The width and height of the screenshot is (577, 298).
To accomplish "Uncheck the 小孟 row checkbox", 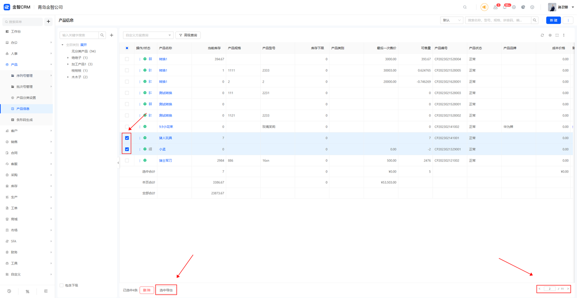I will pos(127,149).
